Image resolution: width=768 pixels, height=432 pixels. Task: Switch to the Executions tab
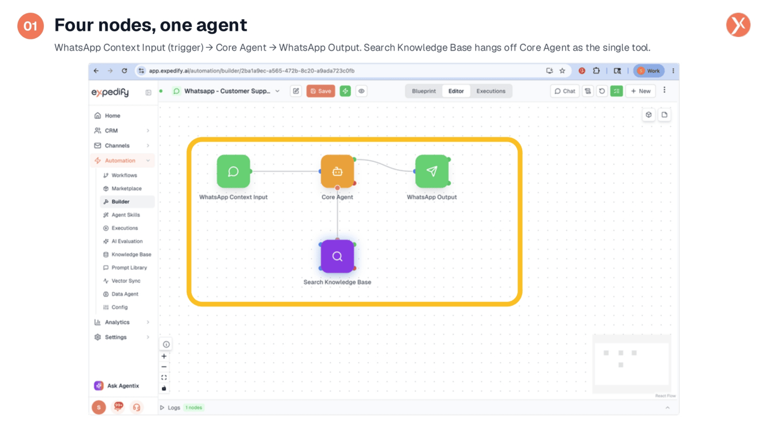[491, 91]
